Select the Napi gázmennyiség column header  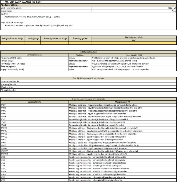[134, 37]
